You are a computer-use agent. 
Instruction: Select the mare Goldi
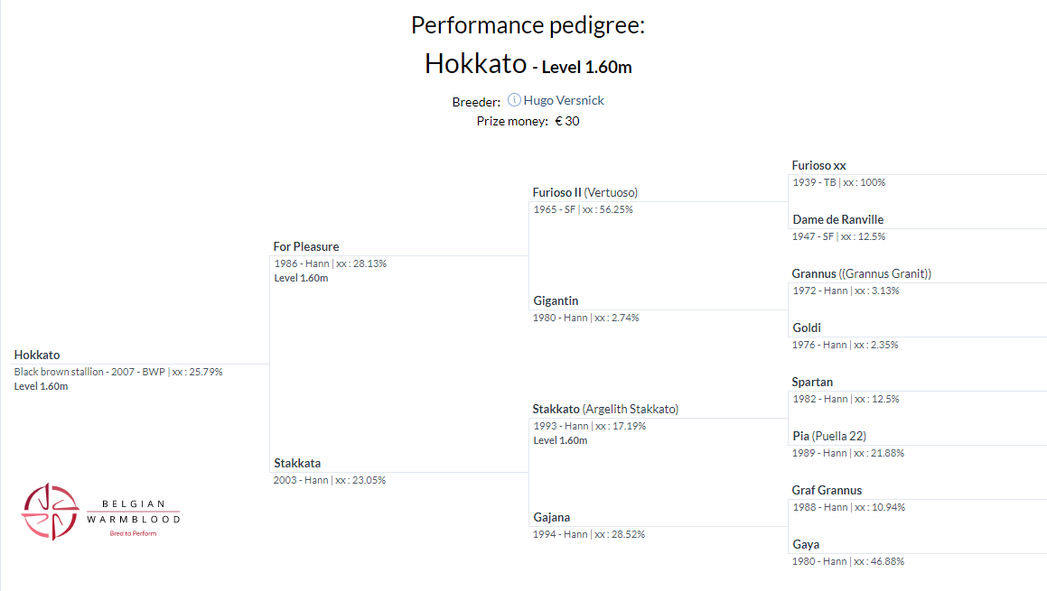pyautogui.click(x=807, y=328)
